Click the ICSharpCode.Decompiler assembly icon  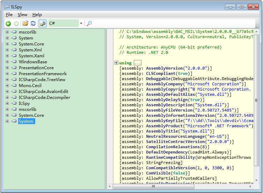point(14,97)
